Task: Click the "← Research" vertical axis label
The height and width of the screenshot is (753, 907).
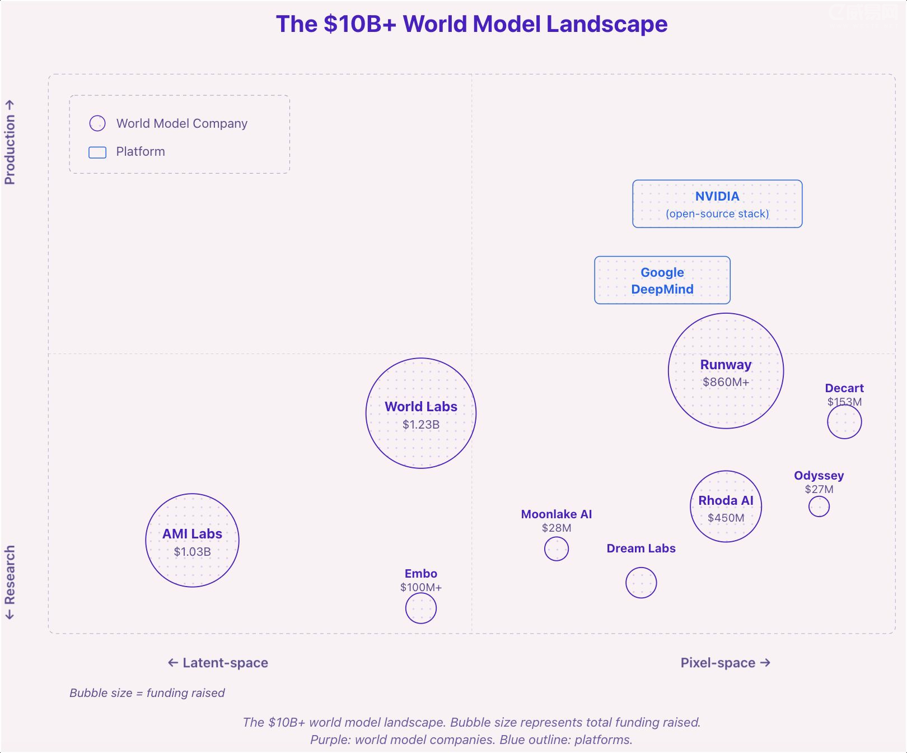Action: [10, 583]
